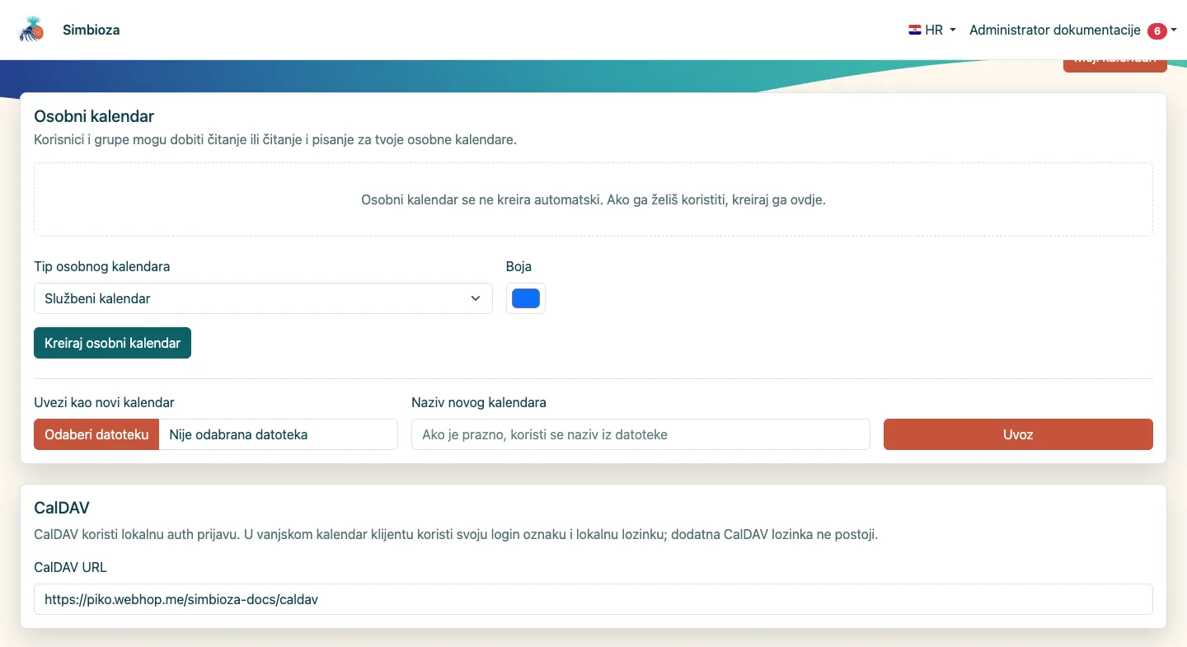The width and height of the screenshot is (1187, 647).
Task: Select the CalDAV URL text field
Action: (x=593, y=599)
